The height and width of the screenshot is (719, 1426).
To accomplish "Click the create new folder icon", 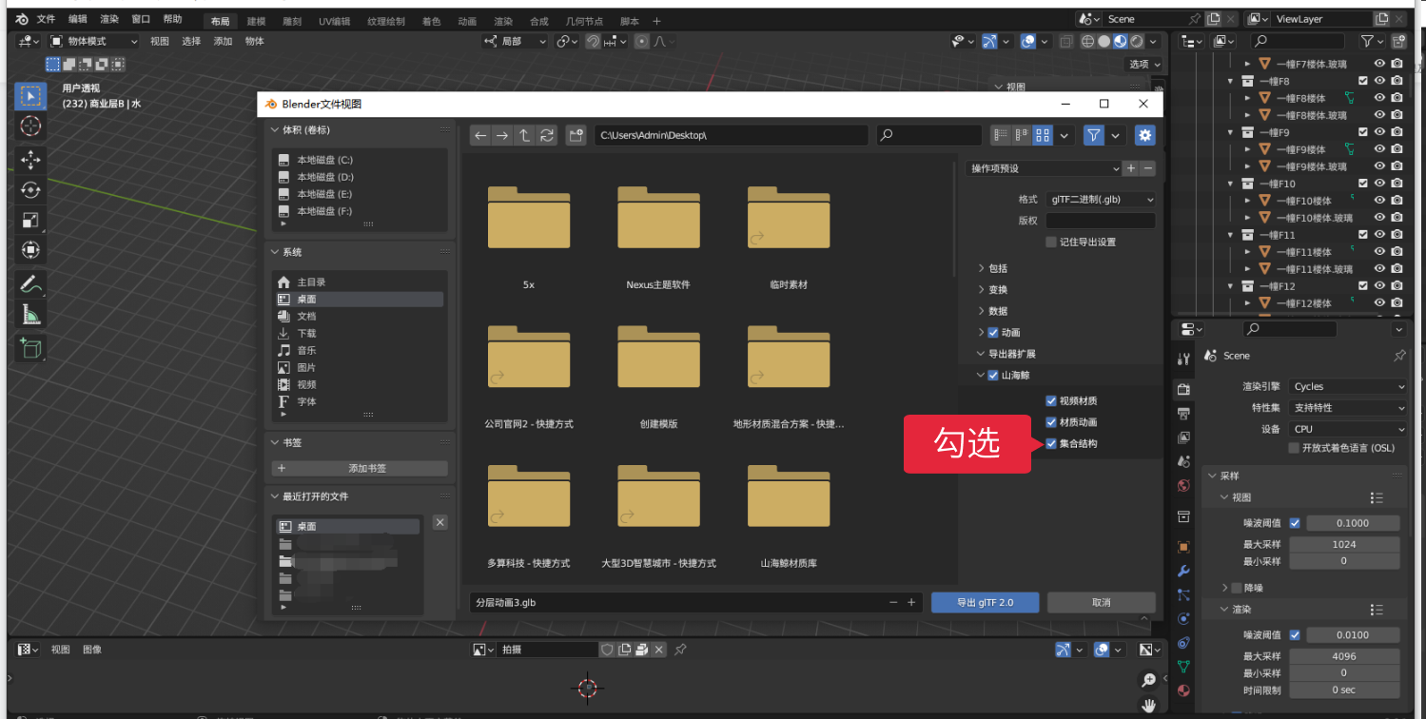I will point(576,136).
